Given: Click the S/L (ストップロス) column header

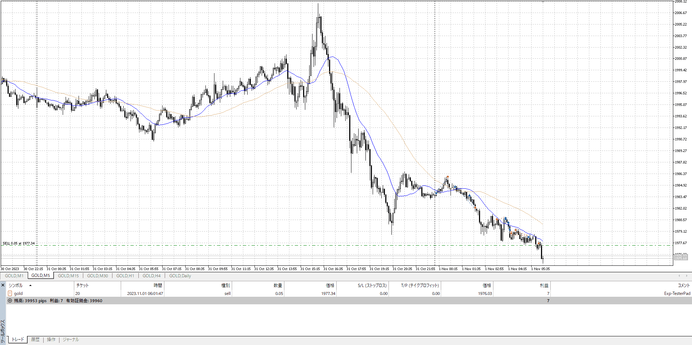Looking at the screenshot, I should click(372, 286).
